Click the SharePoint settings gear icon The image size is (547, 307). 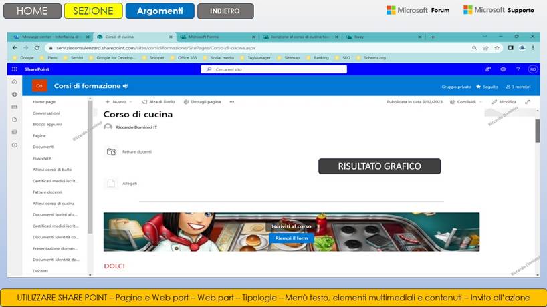pyautogui.click(x=503, y=69)
